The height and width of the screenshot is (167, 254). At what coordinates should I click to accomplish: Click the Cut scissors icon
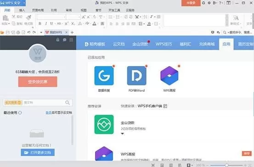click(x=14, y=17)
